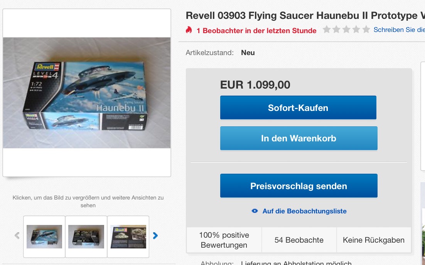Open the Schreiben Sie review link

(399, 30)
